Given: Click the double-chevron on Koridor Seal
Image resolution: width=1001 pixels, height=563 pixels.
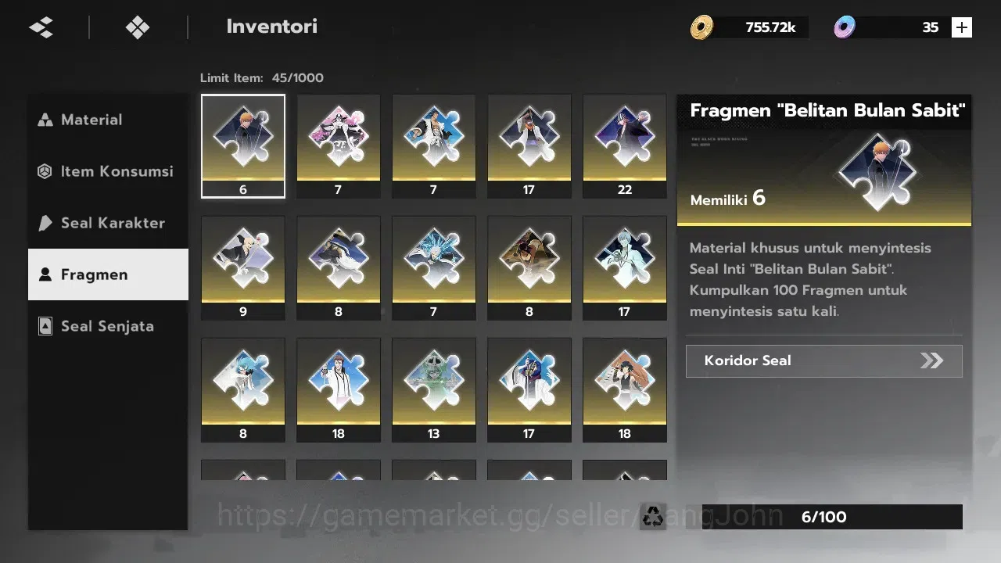Looking at the screenshot, I should (931, 360).
